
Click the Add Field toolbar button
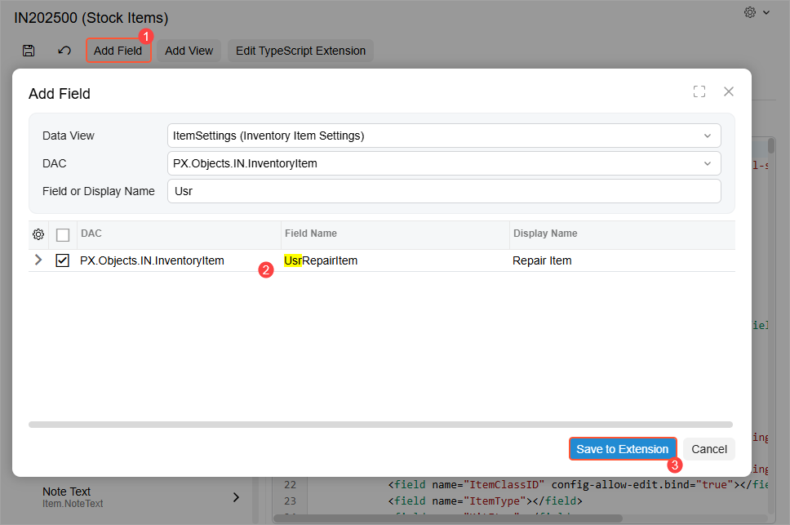pyautogui.click(x=118, y=51)
